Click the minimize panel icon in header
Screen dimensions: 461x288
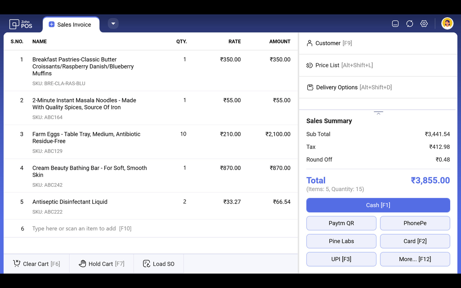(x=395, y=24)
